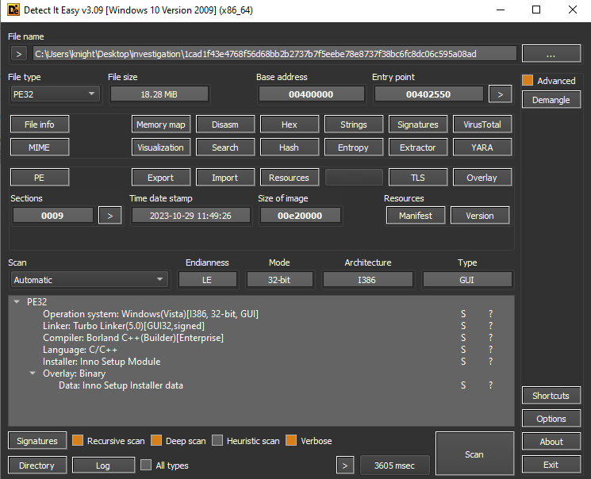Click the Exit button

pyautogui.click(x=551, y=464)
